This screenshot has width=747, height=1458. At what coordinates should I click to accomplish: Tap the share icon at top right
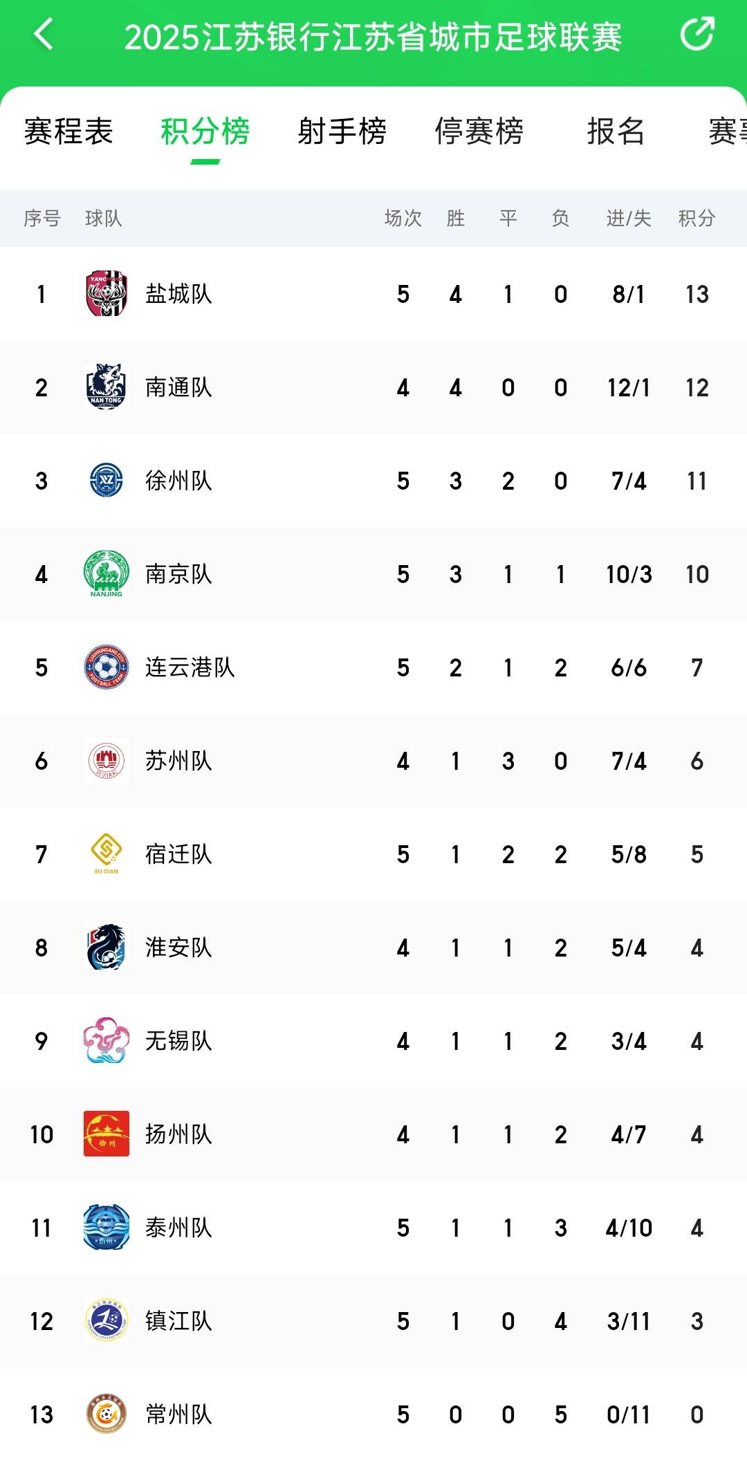click(x=697, y=34)
